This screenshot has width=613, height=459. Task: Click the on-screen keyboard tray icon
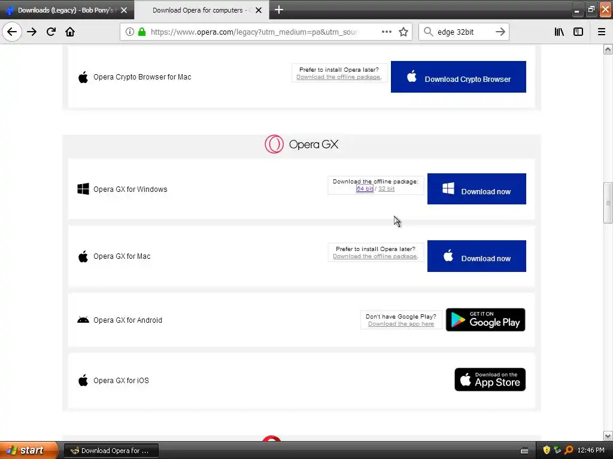coord(524,451)
